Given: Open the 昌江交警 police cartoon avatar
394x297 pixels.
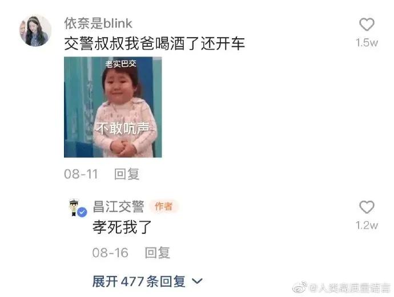Looking at the screenshot, I should point(74,207).
